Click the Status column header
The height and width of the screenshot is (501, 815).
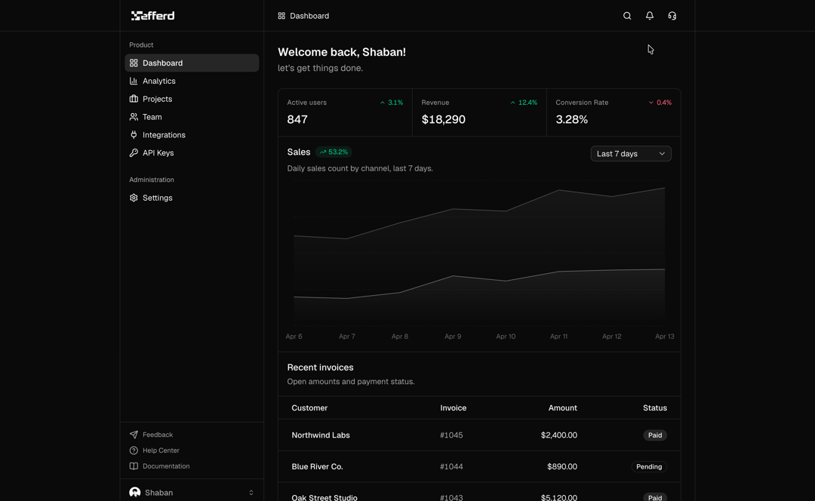click(655, 408)
